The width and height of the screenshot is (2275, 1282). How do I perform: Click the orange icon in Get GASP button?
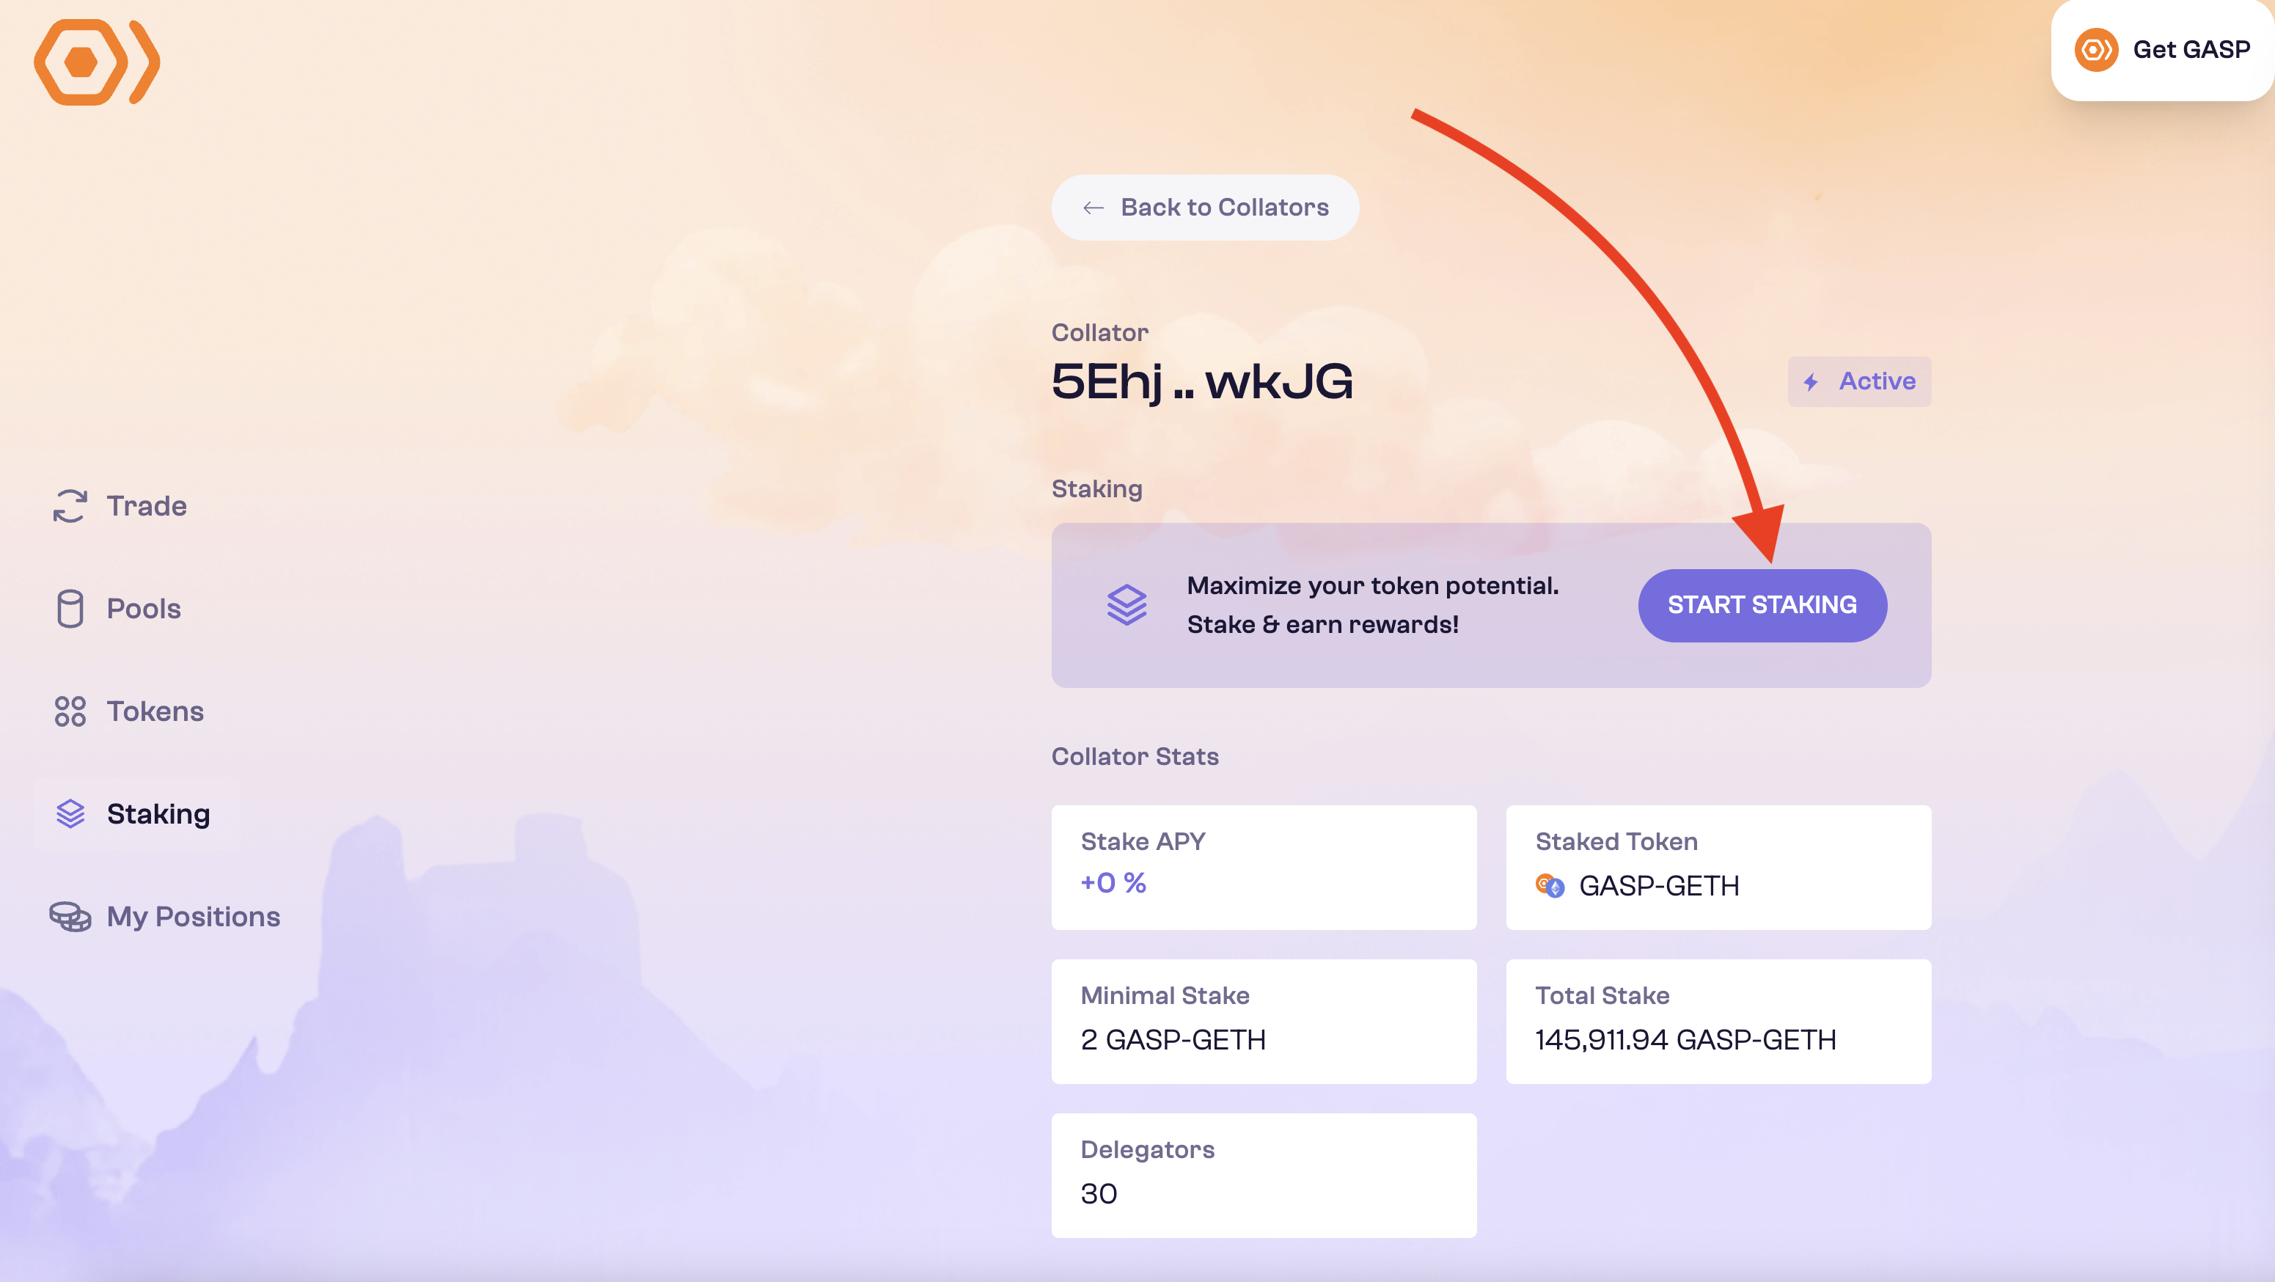[2097, 49]
